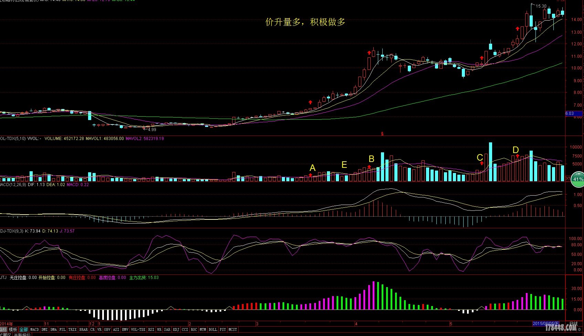Click the 2015/06/05/五 date label
The width and height of the screenshot is (584, 336).
click(546, 324)
